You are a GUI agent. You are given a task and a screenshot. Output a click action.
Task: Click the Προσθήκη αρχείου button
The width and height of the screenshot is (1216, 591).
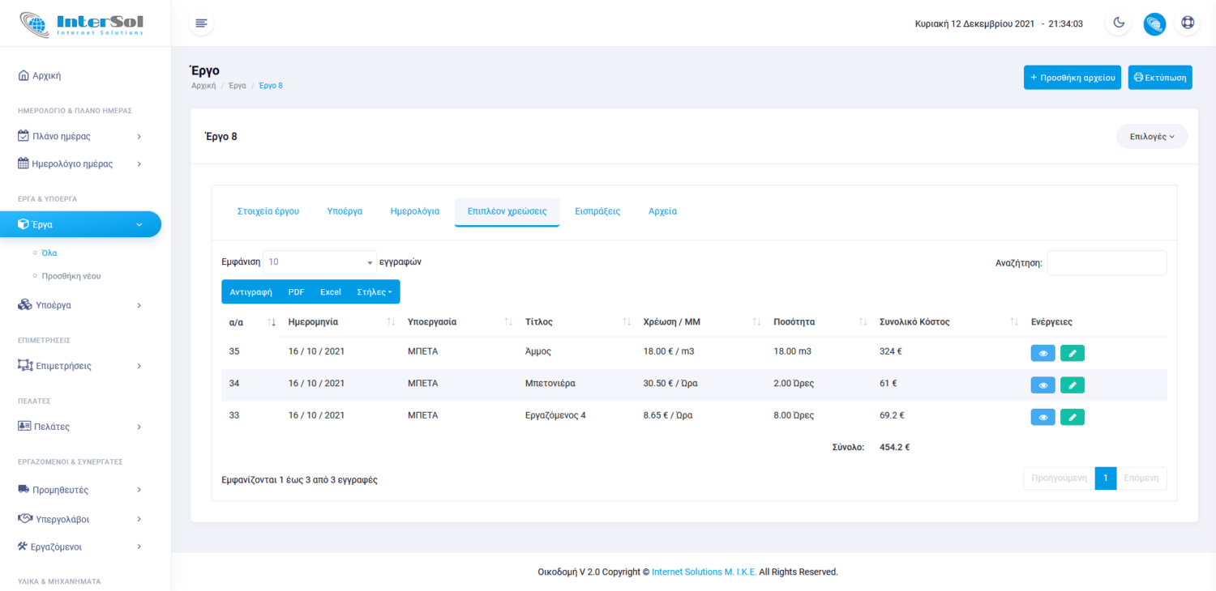tap(1072, 78)
